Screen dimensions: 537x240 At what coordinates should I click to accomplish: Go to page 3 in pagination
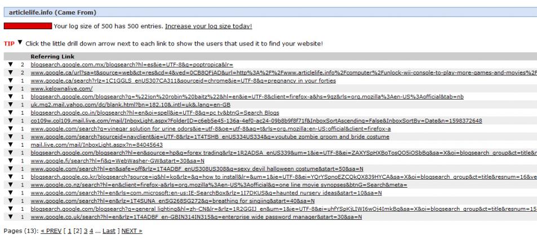[x=86, y=231]
